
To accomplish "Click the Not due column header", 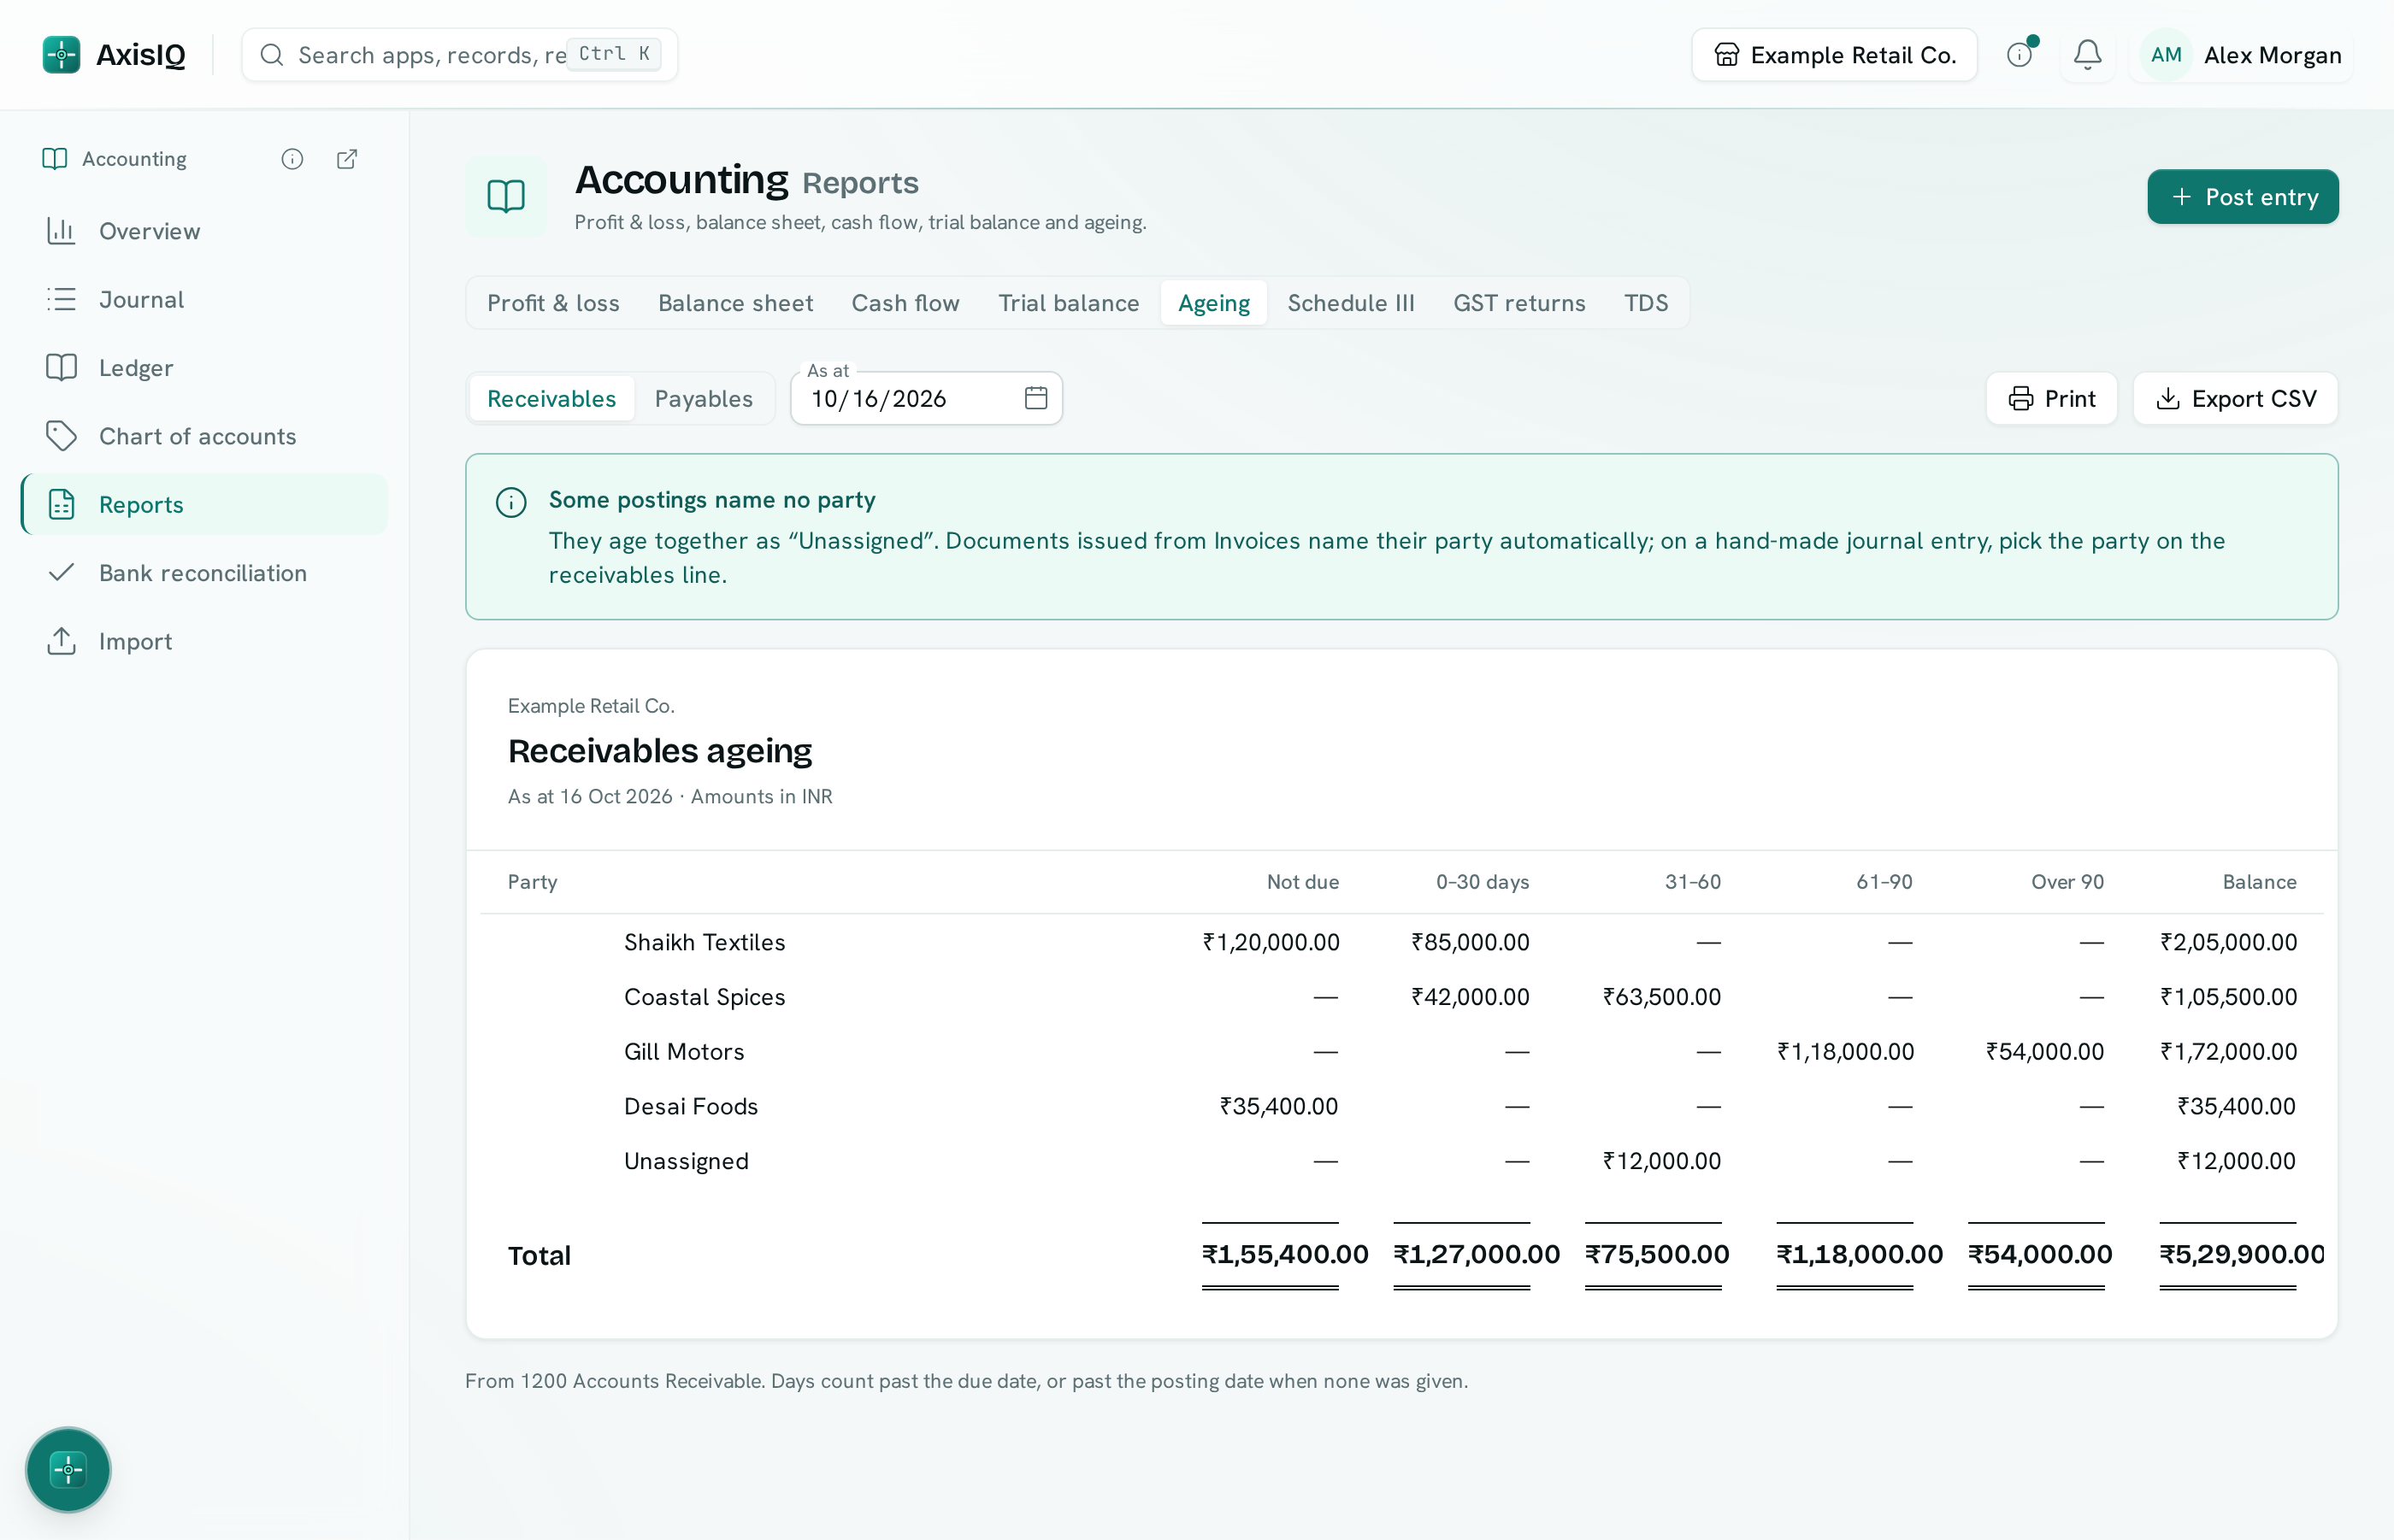I will (1302, 882).
